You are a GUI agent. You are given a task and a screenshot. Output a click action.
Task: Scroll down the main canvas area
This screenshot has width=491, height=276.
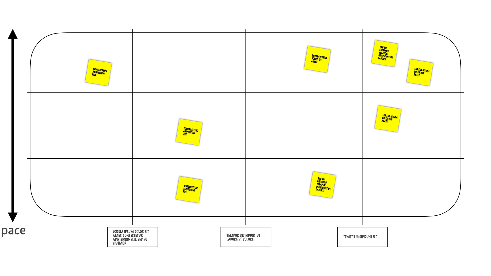tap(245, 135)
